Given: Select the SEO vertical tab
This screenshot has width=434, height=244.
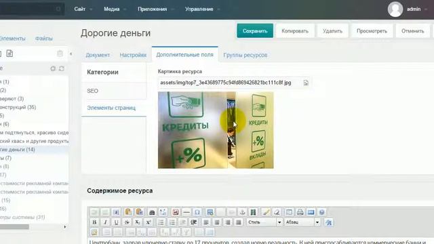Looking at the screenshot, I should click(114, 91).
